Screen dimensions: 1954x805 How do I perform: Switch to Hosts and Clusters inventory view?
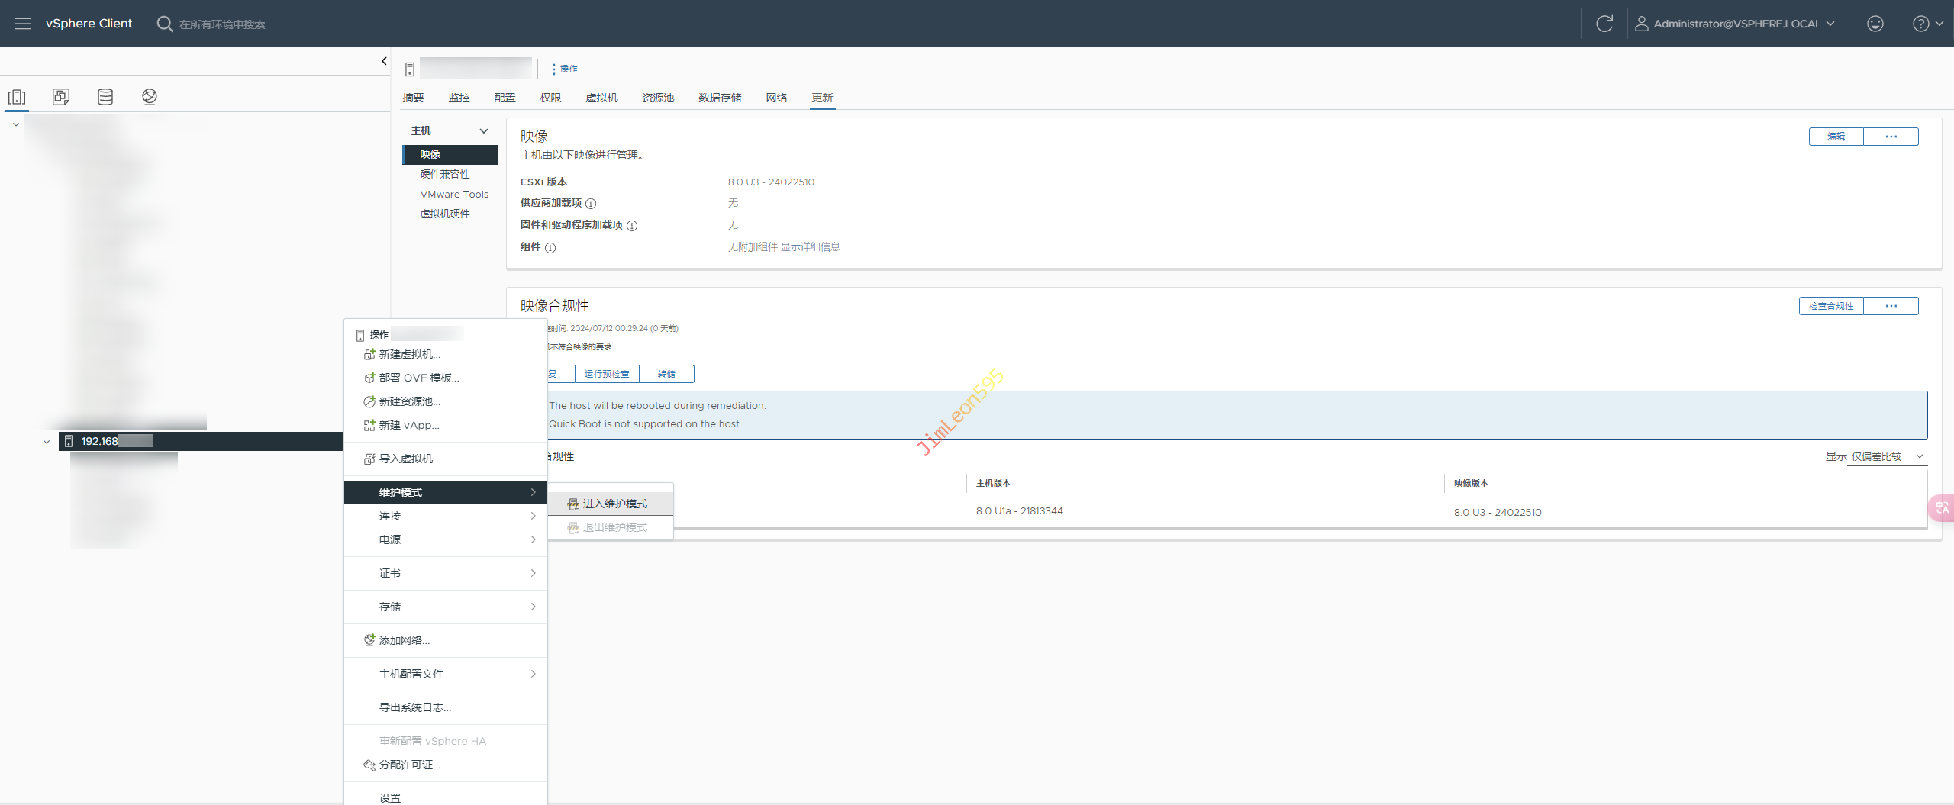click(x=17, y=97)
